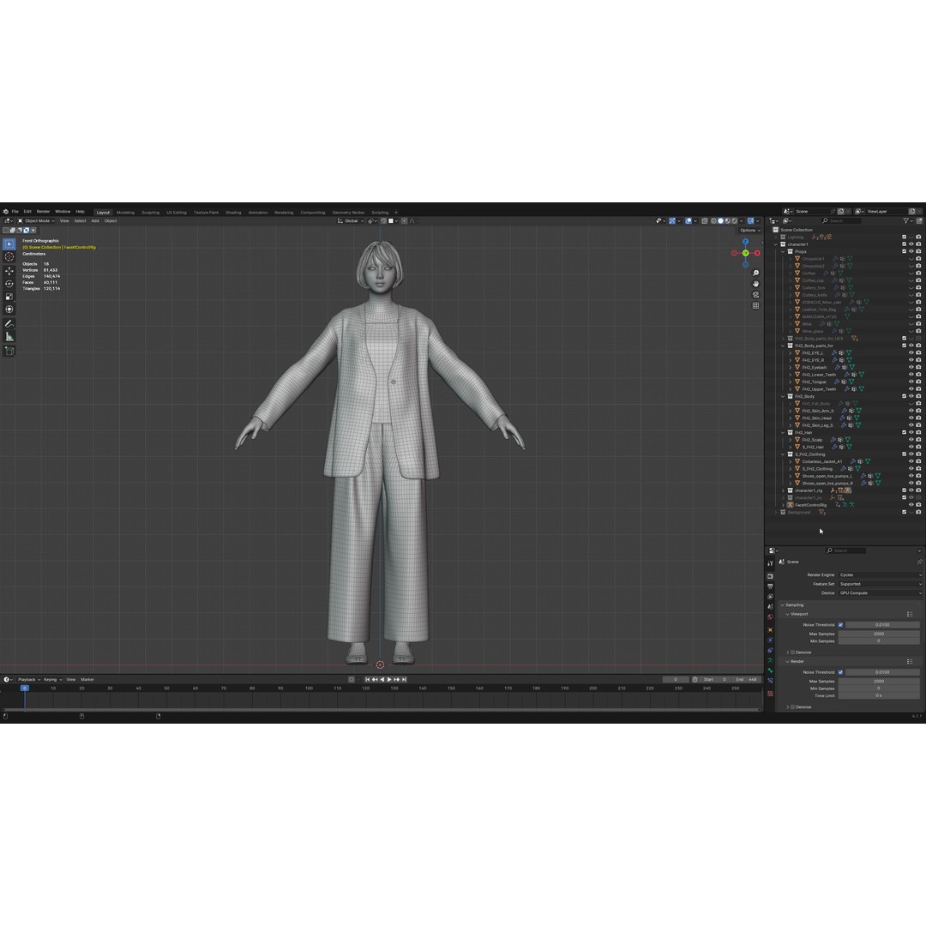Select the Measure tool
Image resolution: width=926 pixels, height=926 pixels.
point(9,337)
